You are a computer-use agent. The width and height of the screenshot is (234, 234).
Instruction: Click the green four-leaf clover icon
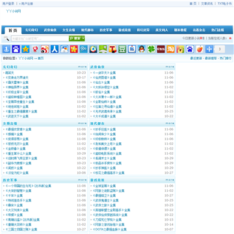(151, 49)
